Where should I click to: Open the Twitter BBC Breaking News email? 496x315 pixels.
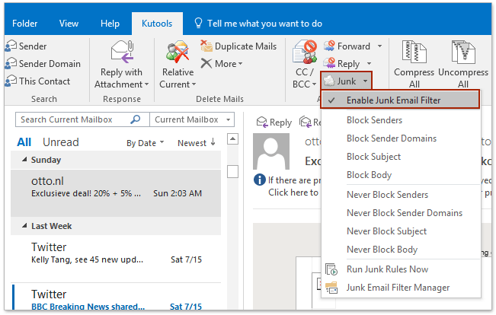[116, 297]
